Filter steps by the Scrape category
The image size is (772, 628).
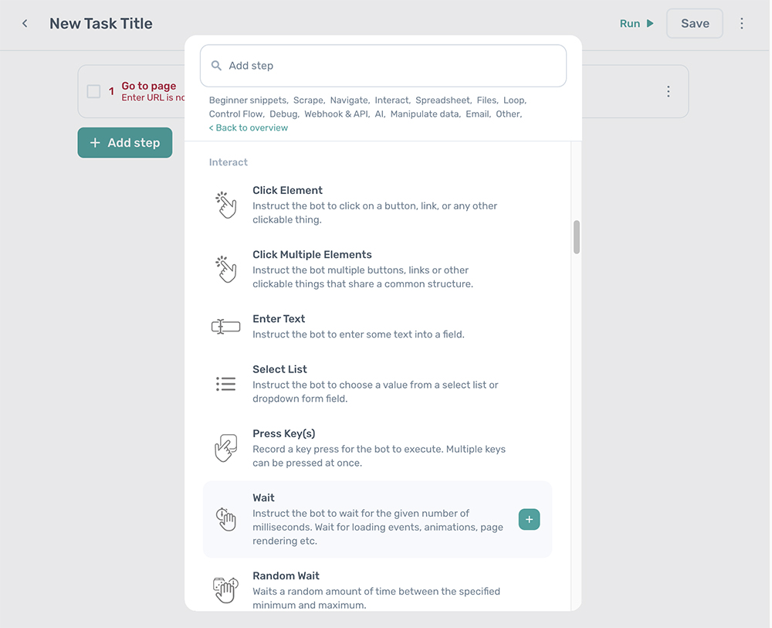308,100
